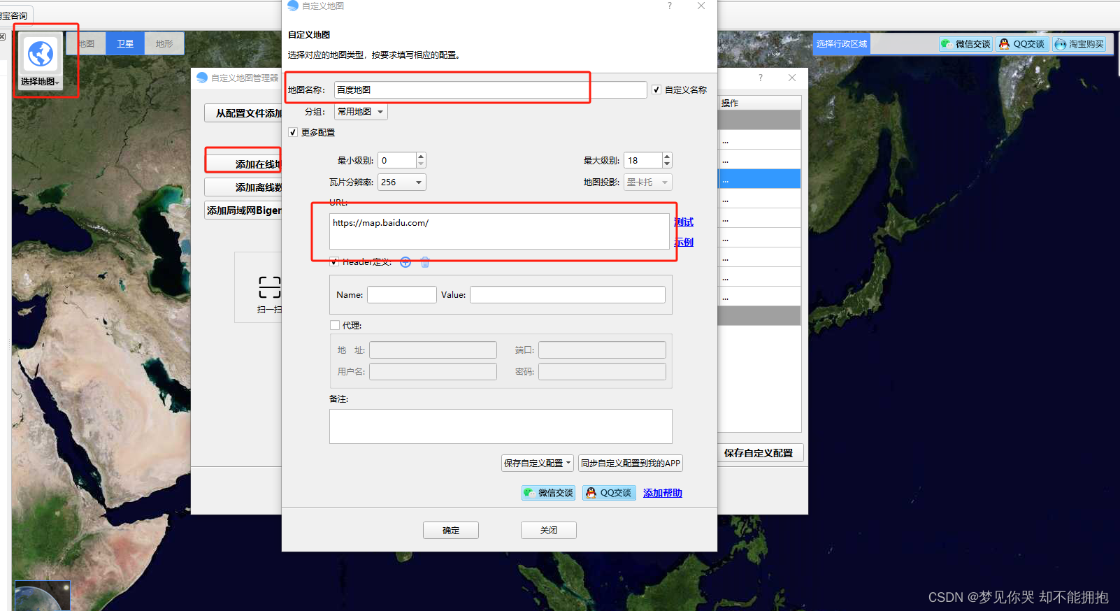The image size is (1120, 611).
Task: Click the 添加局域网Biger button in manager window
Action: point(243,210)
